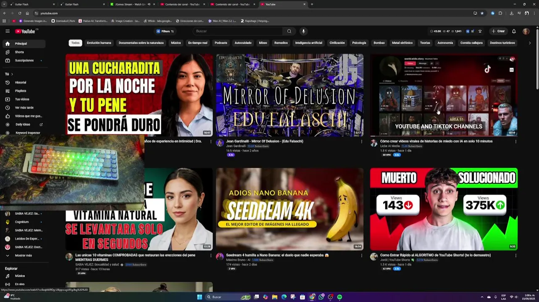Show more category chips arrow

[529, 43]
